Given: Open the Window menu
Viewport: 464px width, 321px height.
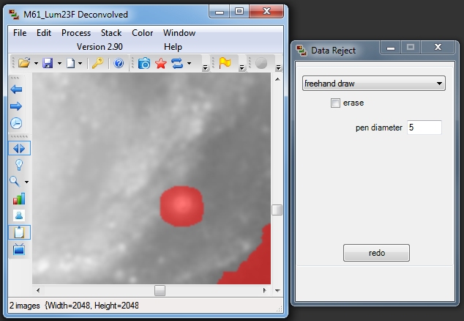Looking at the screenshot, I should click(x=179, y=33).
